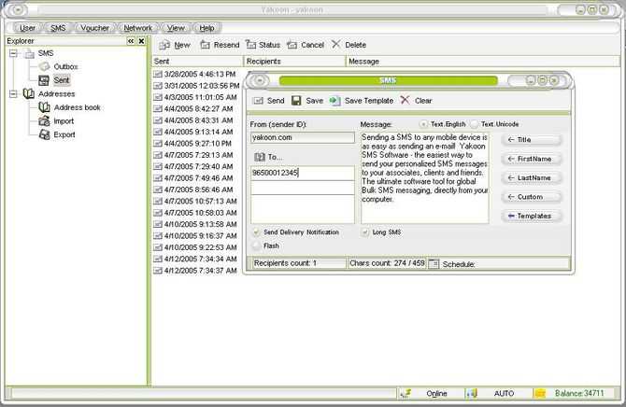Screen dimensions: 626x407
Task: Select Text English radio button
Action: 423,124
